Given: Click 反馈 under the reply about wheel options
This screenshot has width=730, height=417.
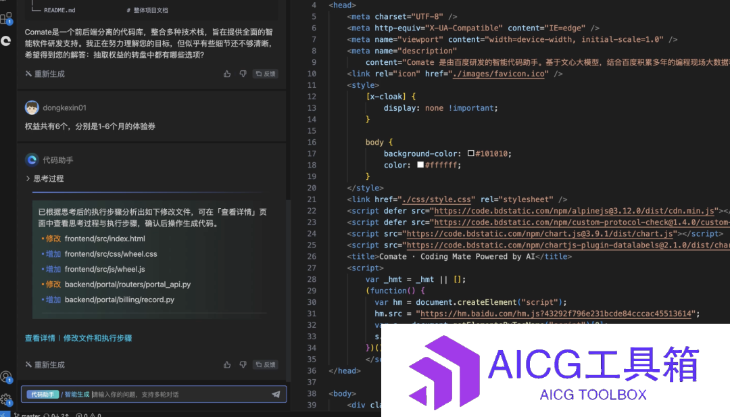Looking at the screenshot, I should pyautogui.click(x=266, y=74).
